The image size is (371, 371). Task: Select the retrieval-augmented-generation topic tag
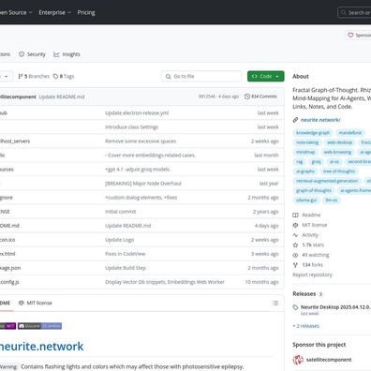(327, 181)
